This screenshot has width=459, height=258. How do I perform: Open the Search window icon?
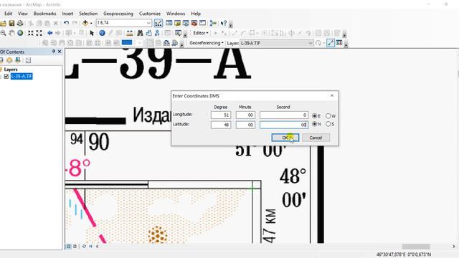[186, 23]
